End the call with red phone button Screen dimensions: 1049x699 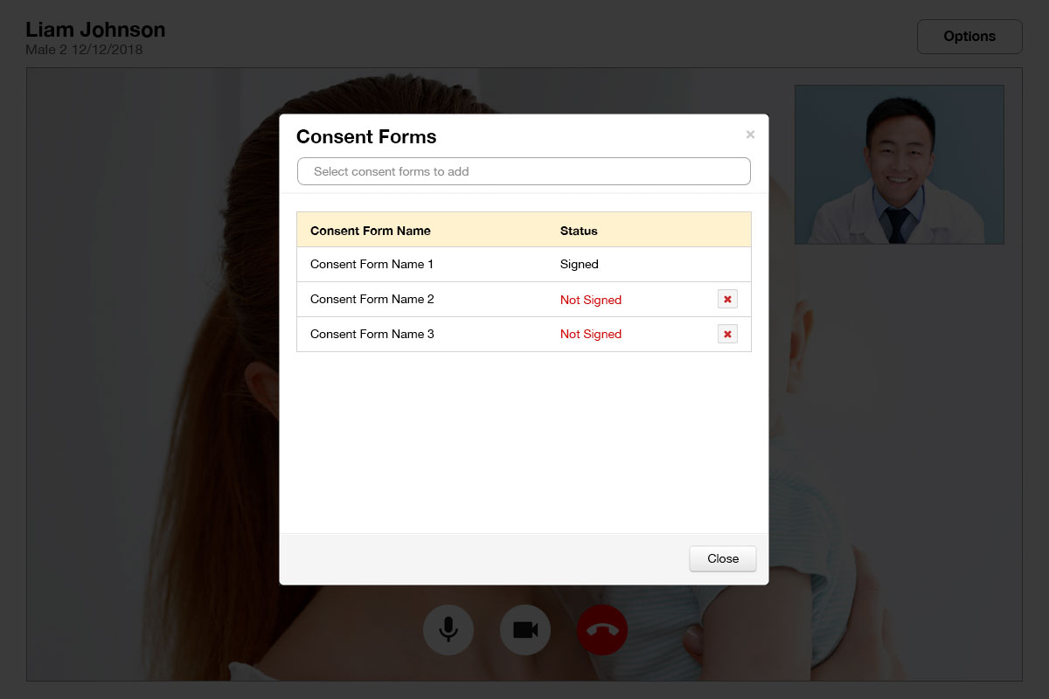[602, 629]
